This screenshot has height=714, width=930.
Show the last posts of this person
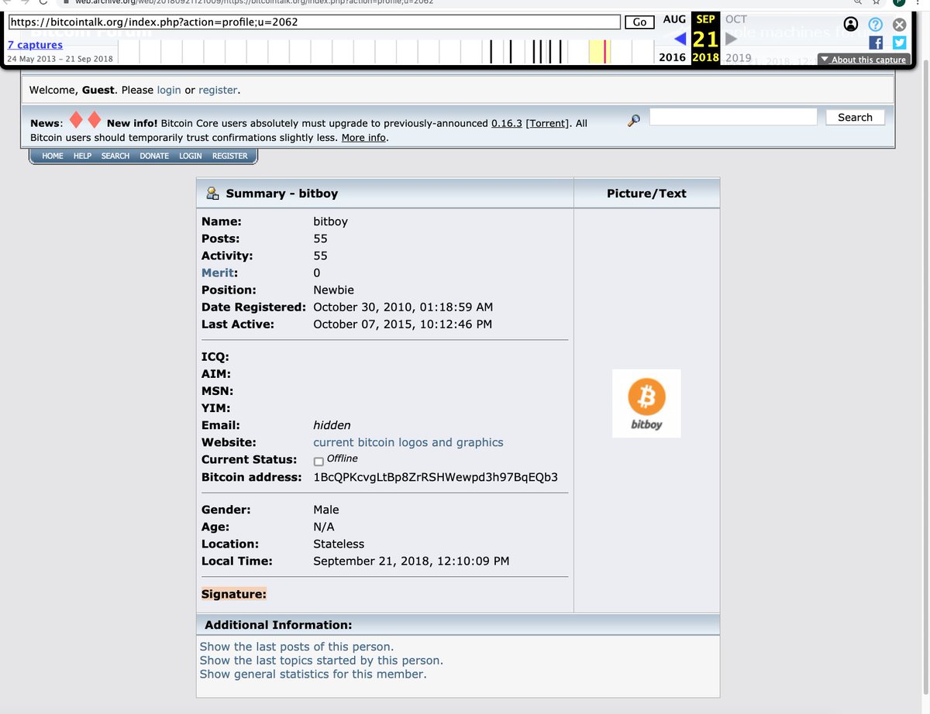(x=297, y=647)
